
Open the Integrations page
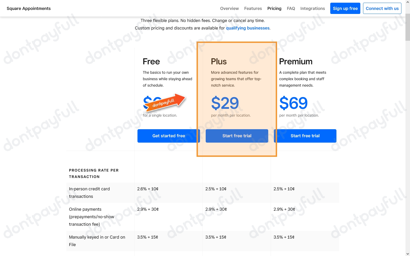312,8
